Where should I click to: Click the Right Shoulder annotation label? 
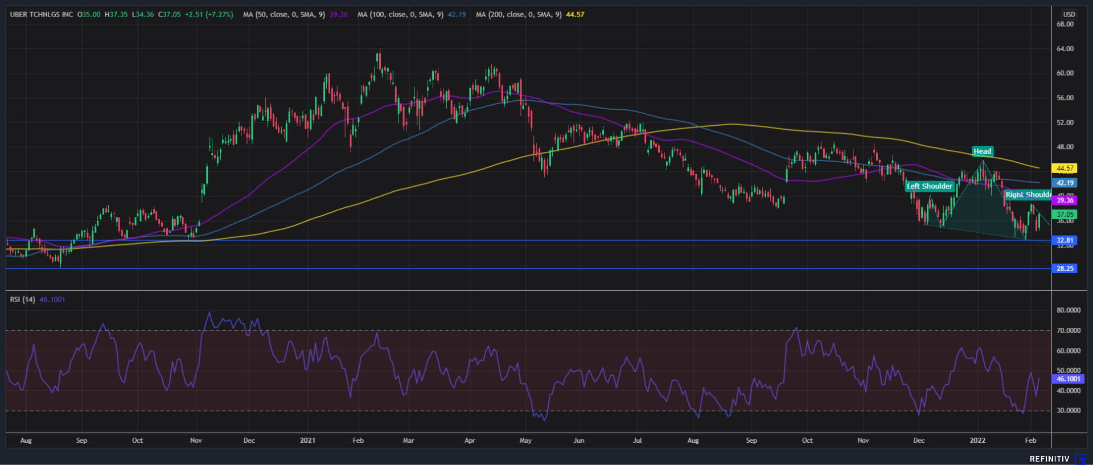1027,195
